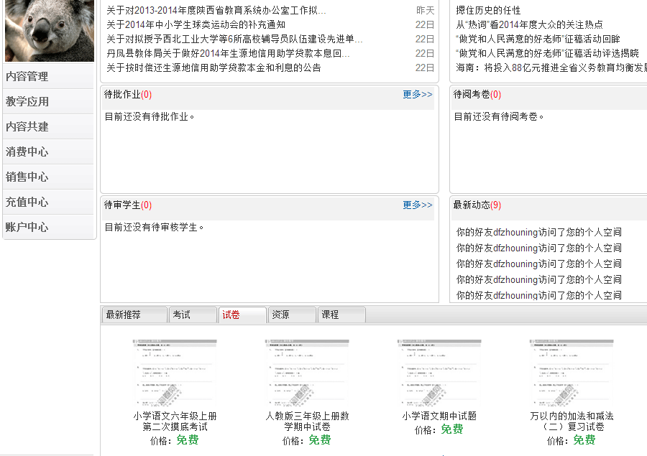Click 更多>> link in 待审学生 panel
The width and height of the screenshot is (647, 456).
[418, 205]
